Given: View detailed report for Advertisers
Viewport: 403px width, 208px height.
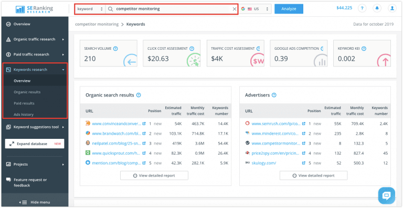Looking at the screenshot, I should (x=314, y=176).
